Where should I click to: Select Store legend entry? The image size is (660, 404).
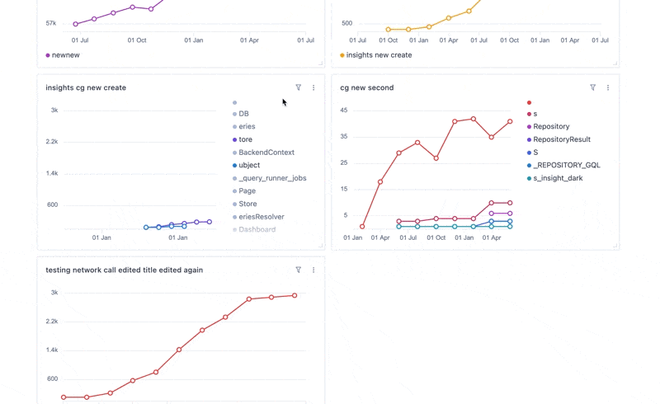pos(244,204)
